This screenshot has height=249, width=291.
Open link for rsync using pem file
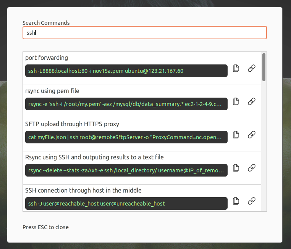pyautogui.click(x=251, y=102)
